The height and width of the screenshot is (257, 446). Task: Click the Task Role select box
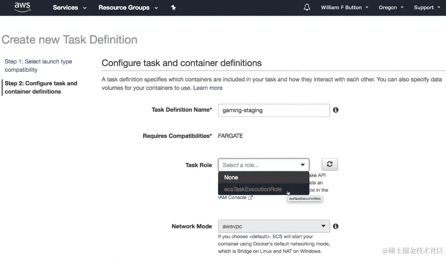(263, 165)
